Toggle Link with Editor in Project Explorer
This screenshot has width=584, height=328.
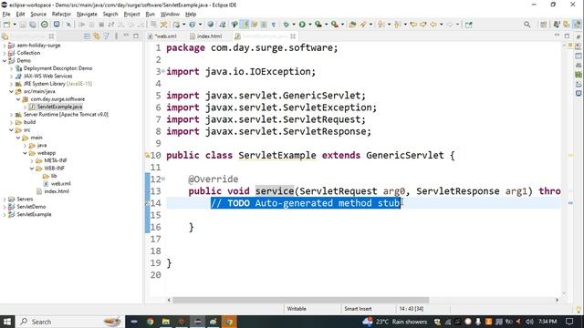point(97,36)
